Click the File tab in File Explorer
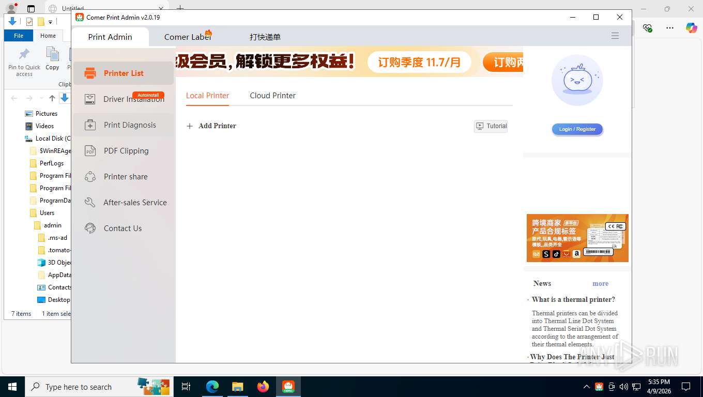Image resolution: width=703 pixels, height=397 pixels. (x=19, y=36)
